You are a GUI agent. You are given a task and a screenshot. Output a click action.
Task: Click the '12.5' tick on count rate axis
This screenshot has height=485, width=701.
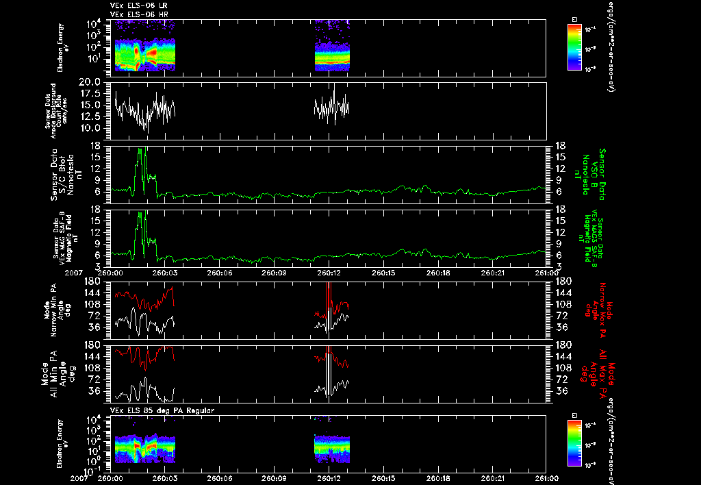(91, 116)
